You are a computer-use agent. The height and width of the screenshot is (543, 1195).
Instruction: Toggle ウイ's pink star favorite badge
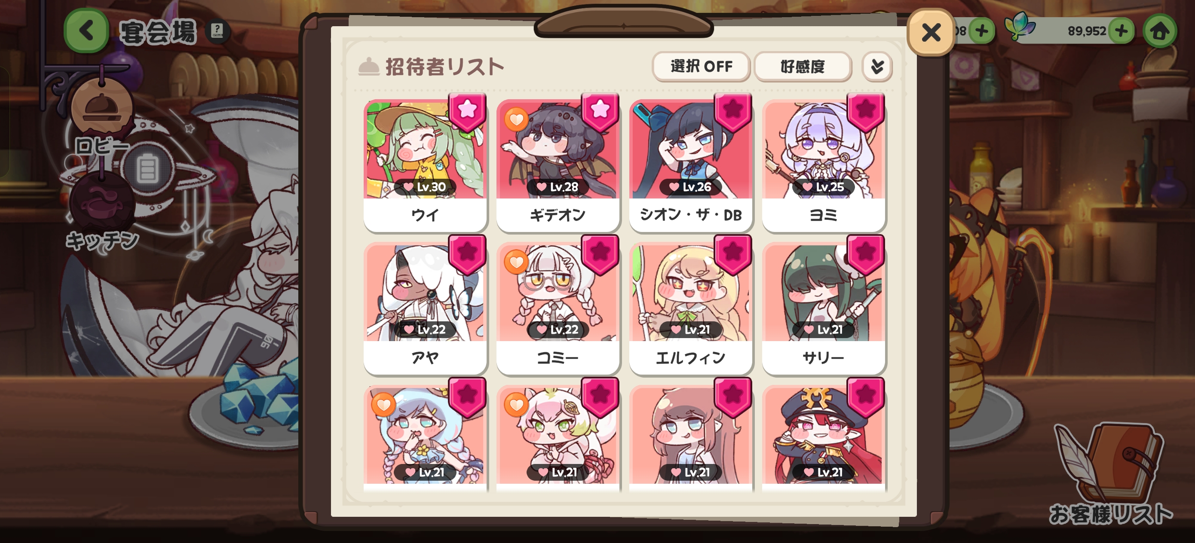coord(467,112)
